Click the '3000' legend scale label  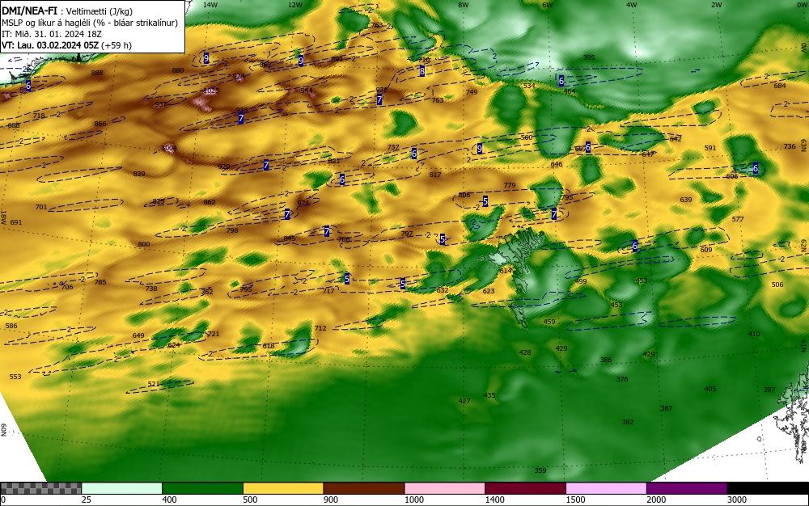736,500
